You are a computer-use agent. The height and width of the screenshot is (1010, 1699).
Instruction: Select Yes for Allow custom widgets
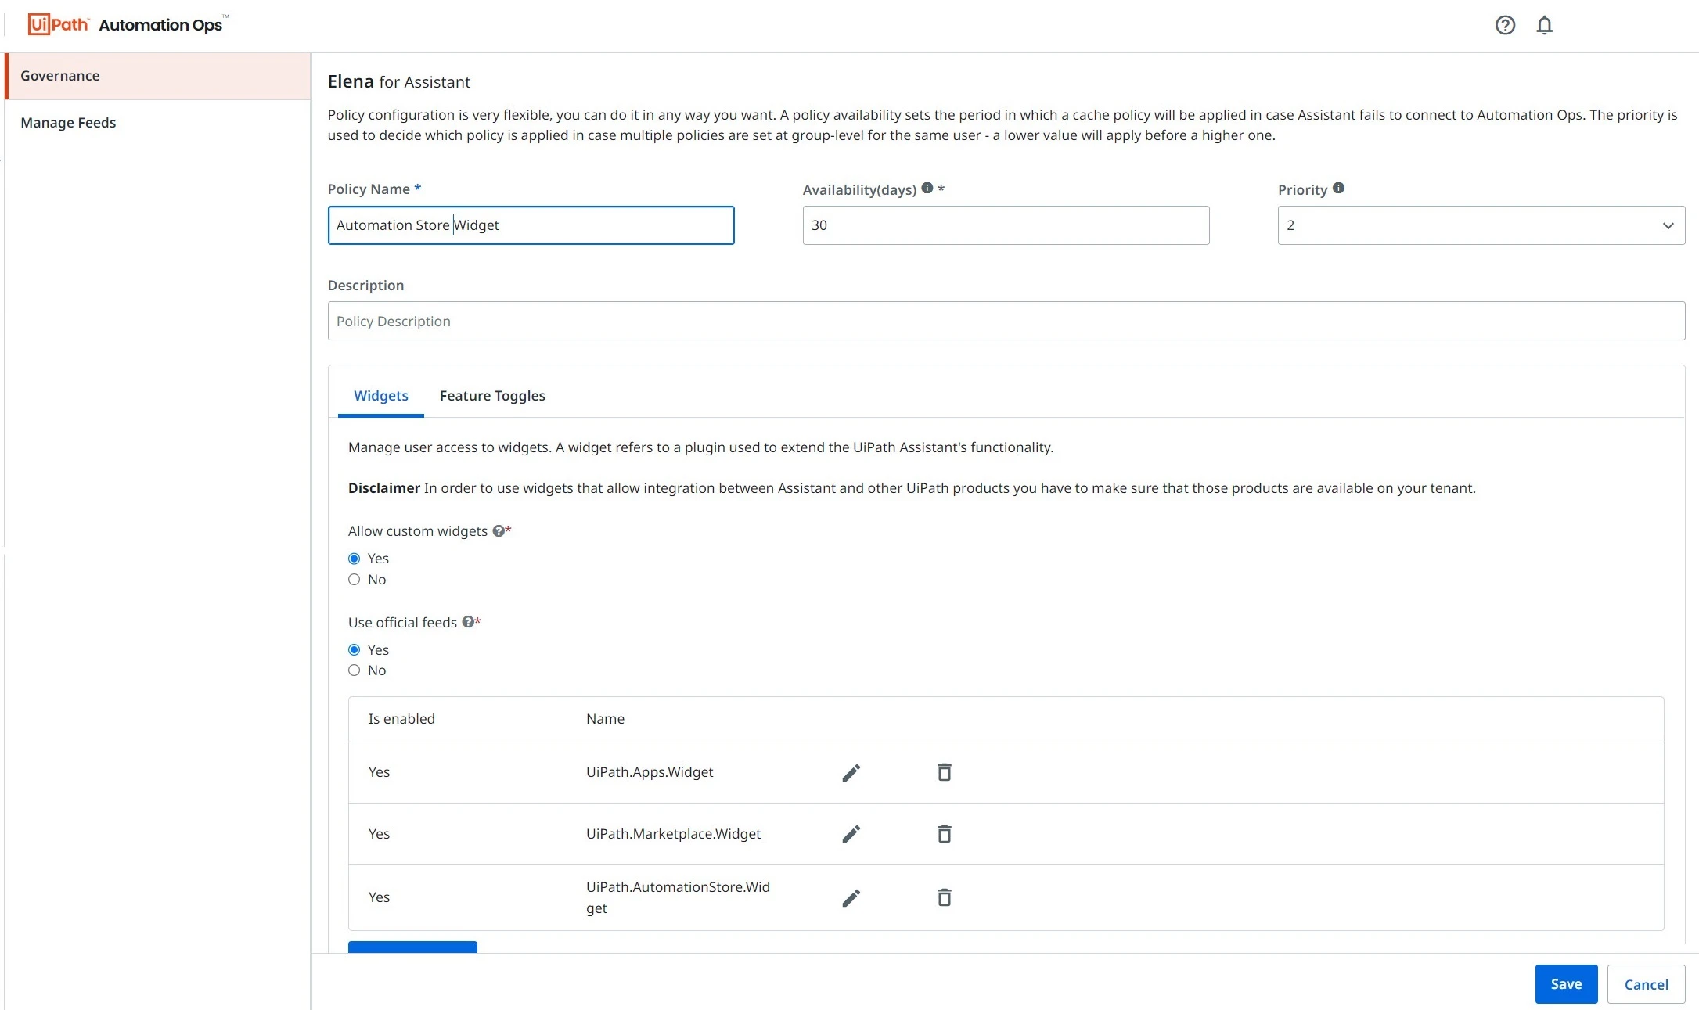pos(355,559)
